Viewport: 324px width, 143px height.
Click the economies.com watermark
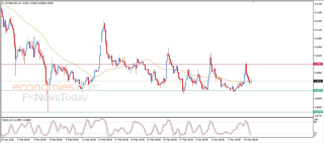click(56, 87)
